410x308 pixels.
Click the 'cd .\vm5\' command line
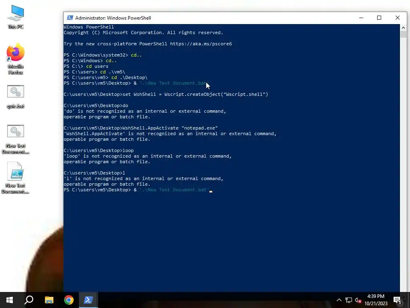[94, 72]
